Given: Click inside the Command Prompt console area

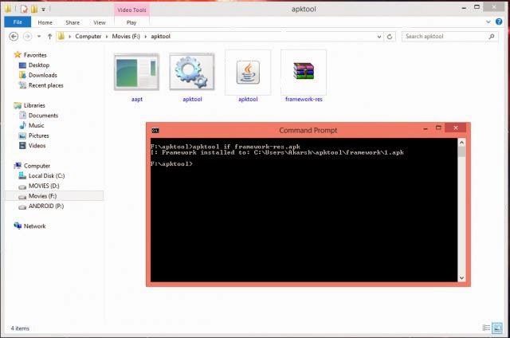Looking at the screenshot, I should (x=304, y=210).
